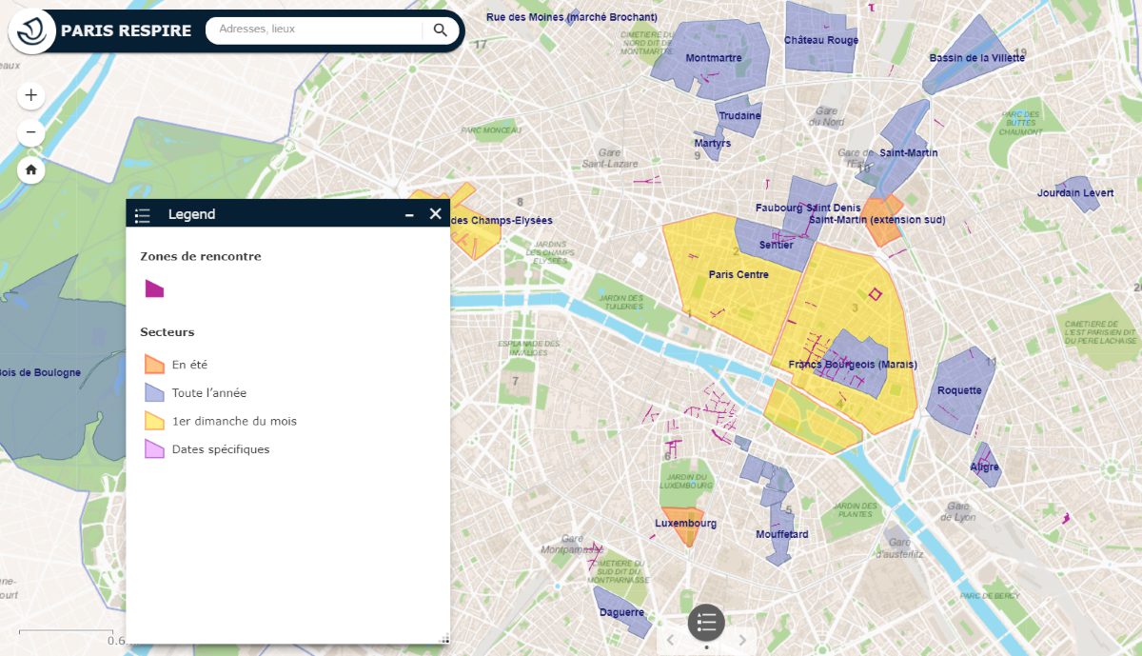Click the magenta Zones de rencontre legend symbol

pyautogui.click(x=152, y=288)
